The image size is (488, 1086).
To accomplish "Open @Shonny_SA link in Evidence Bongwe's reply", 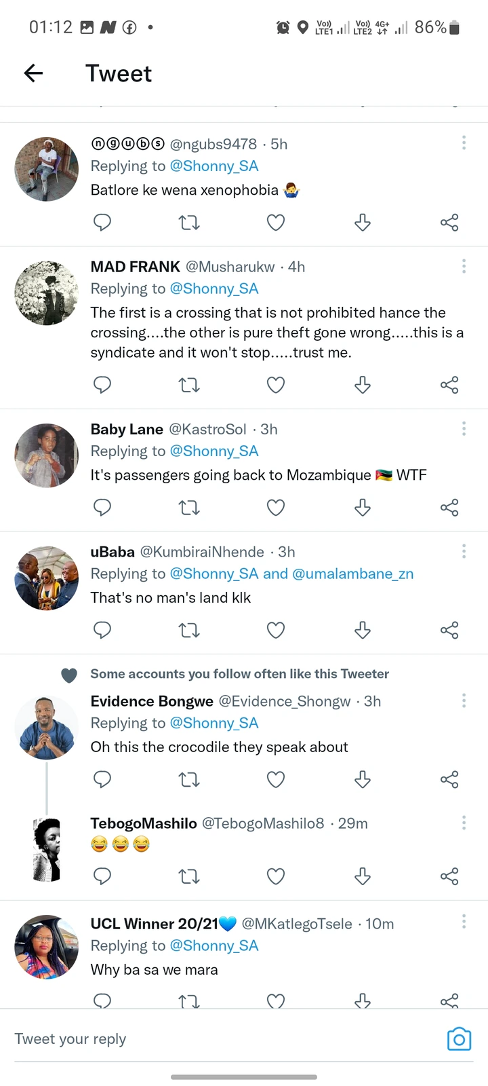I will pyautogui.click(x=214, y=723).
